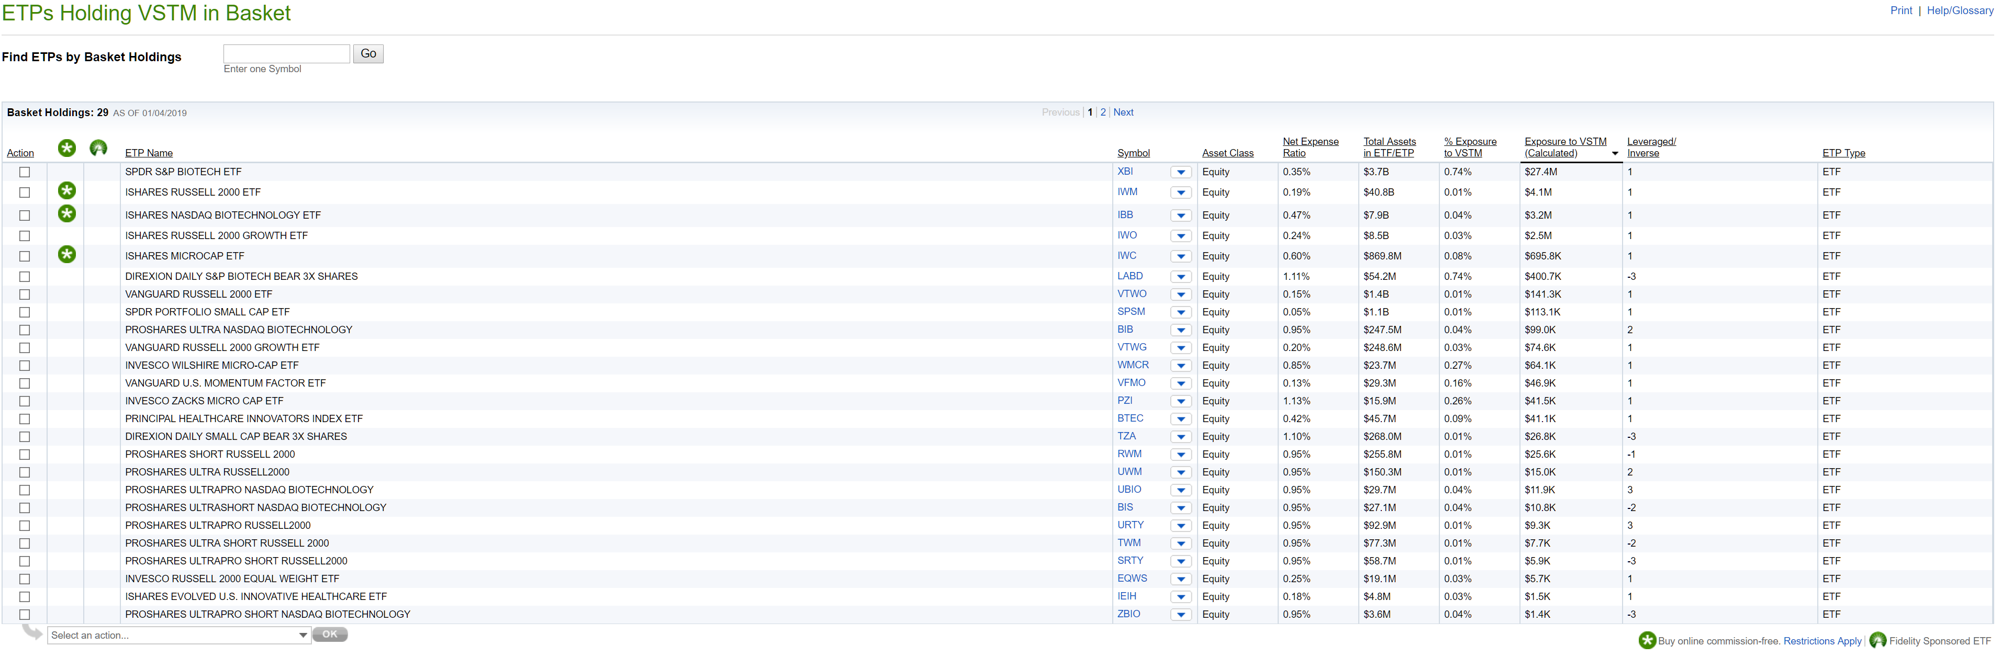Select checkbox for VANGUARD RUSSELL 2000 ETF
Screen dimensions: 2001x657
[24, 294]
